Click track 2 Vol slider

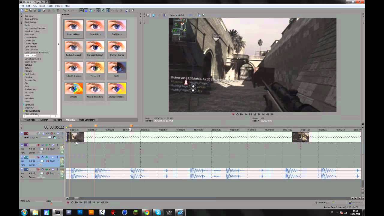click(x=41, y=149)
